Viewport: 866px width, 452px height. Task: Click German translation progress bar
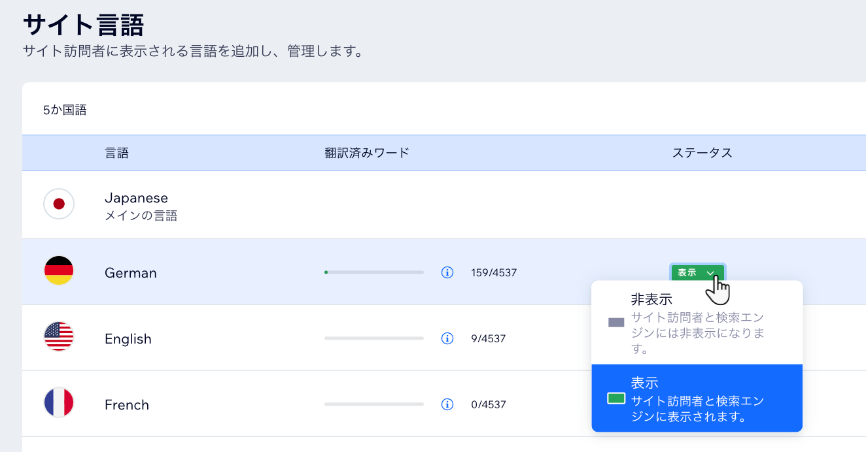374,272
